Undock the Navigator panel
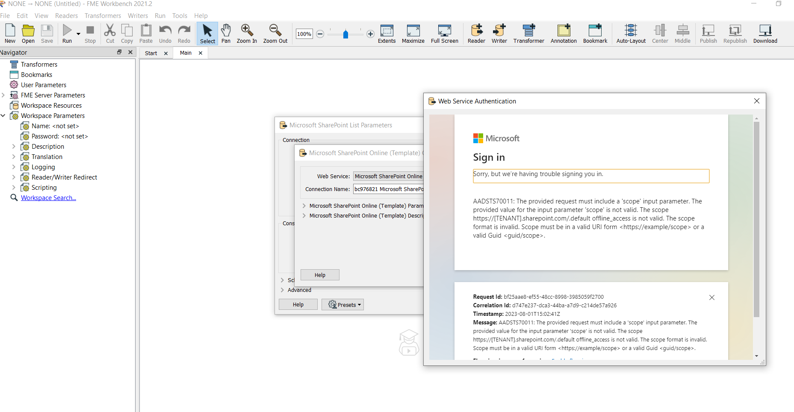Viewport: 794px width, 412px height. coord(119,52)
